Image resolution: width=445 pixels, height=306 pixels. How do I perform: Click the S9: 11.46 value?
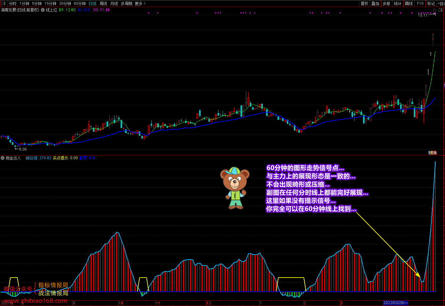(101, 10)
